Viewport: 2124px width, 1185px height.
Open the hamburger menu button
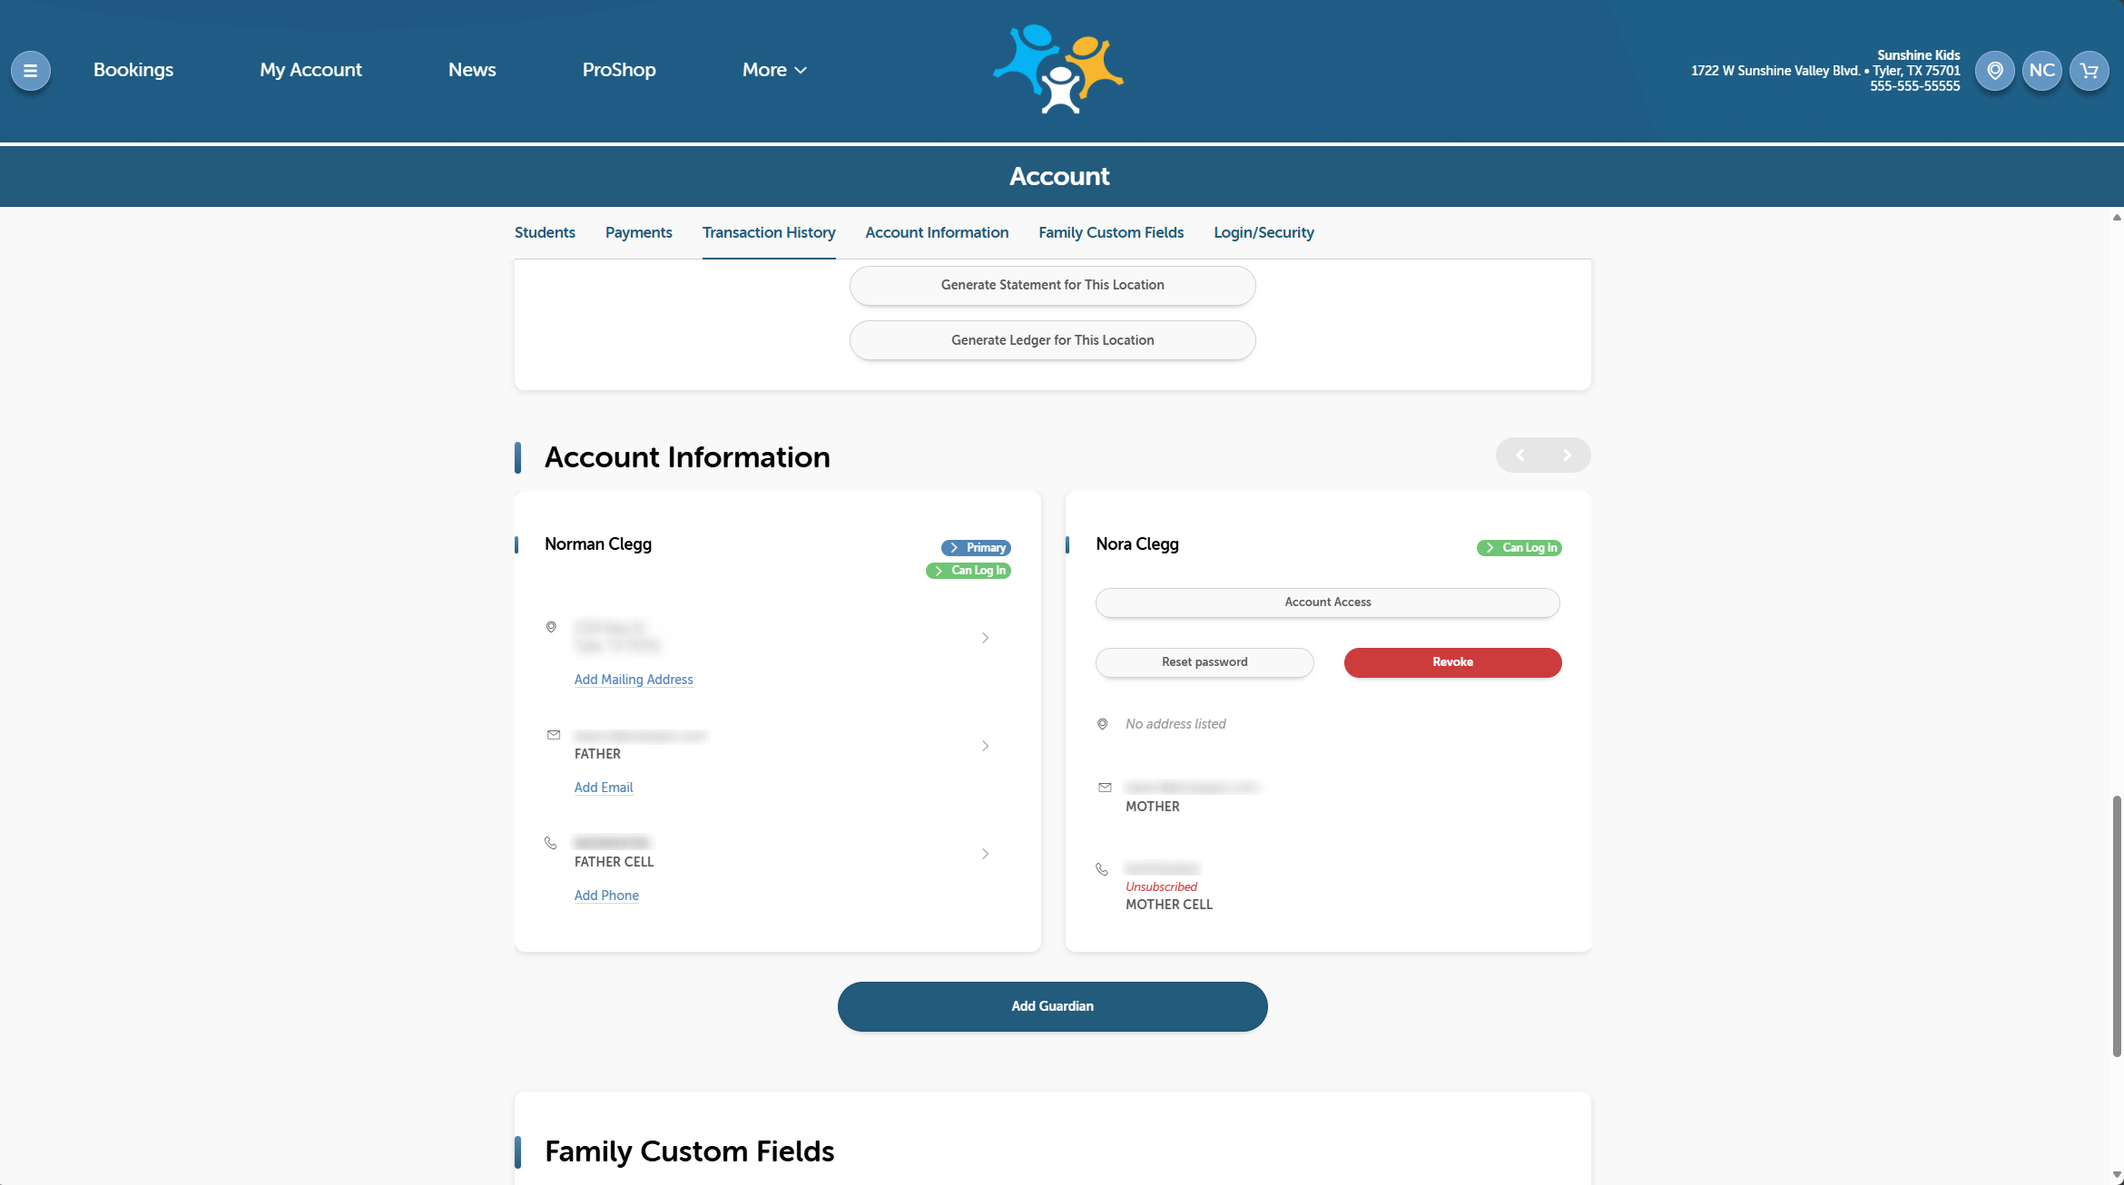pyautogui.click(x=30, y=71)
